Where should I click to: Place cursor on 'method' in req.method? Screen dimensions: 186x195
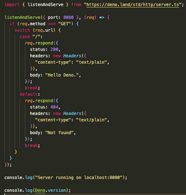pos(38,24)
